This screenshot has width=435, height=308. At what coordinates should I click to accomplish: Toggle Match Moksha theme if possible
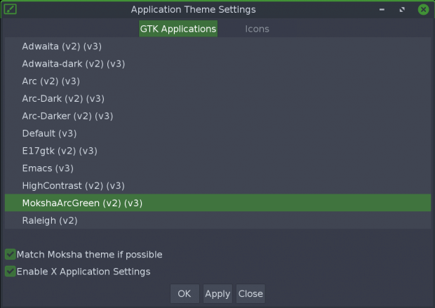point(11,254)
